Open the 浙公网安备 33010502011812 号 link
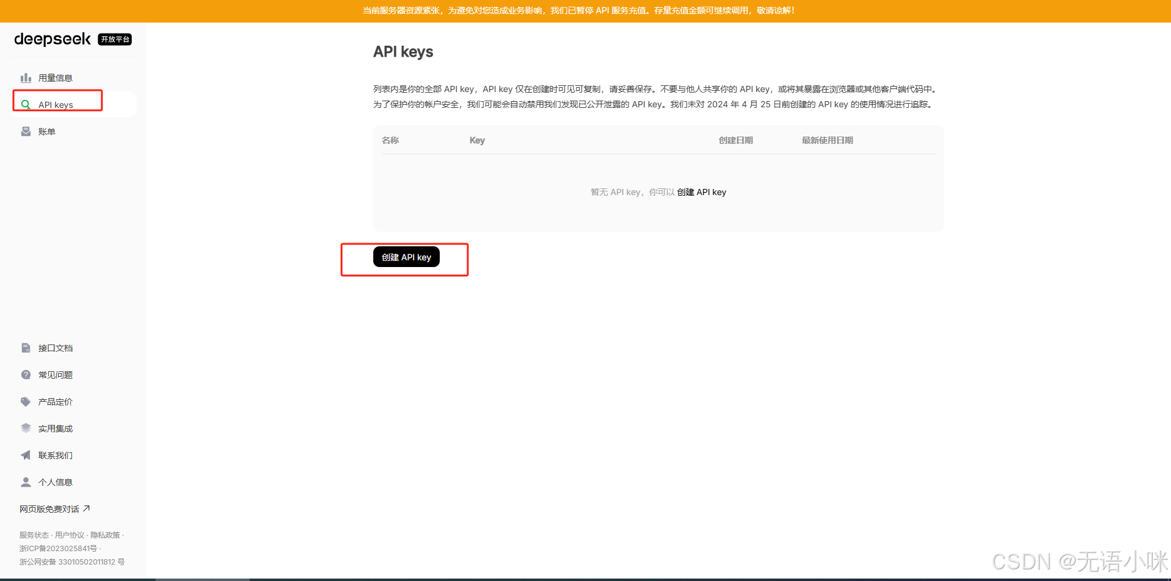Screen dimensions: 1171x581 [72, 562]
